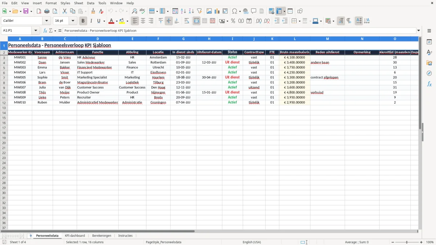The image size is (436, 245).
Task: Click the Sort Ascending icon
Action: pos(183,11)
